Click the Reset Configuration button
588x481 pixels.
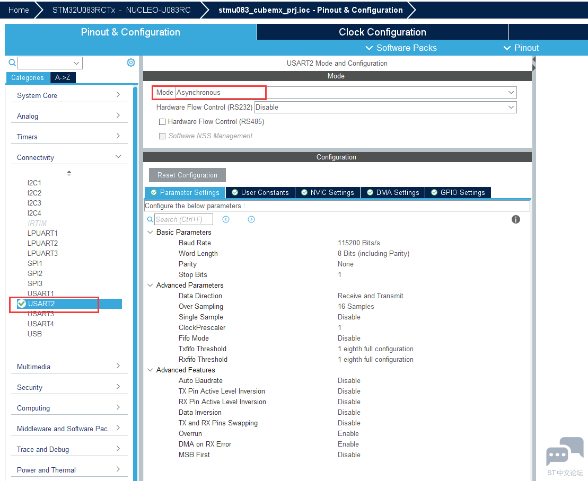click(187, 175)
